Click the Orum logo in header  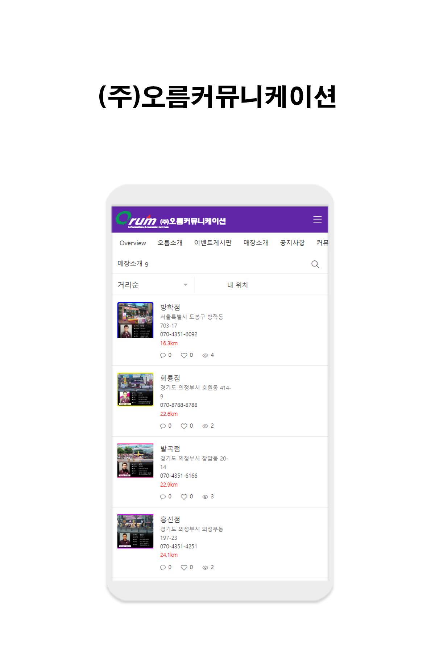click(136, 219)
